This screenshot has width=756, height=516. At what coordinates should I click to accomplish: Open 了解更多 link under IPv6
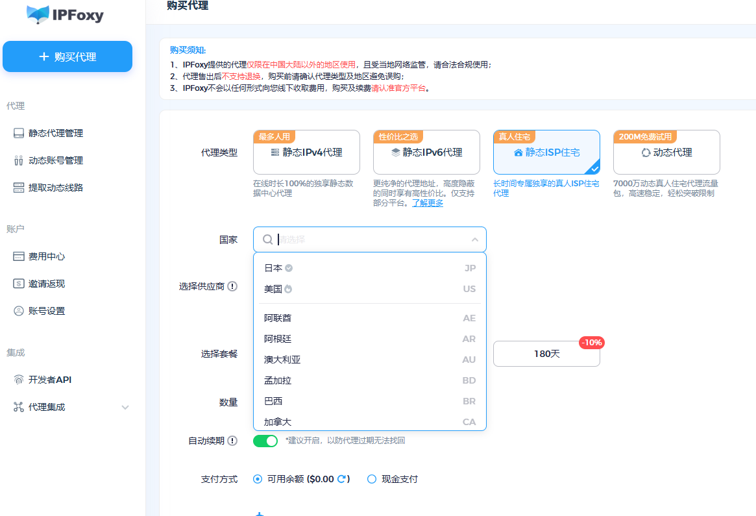[x=428, y=203]
